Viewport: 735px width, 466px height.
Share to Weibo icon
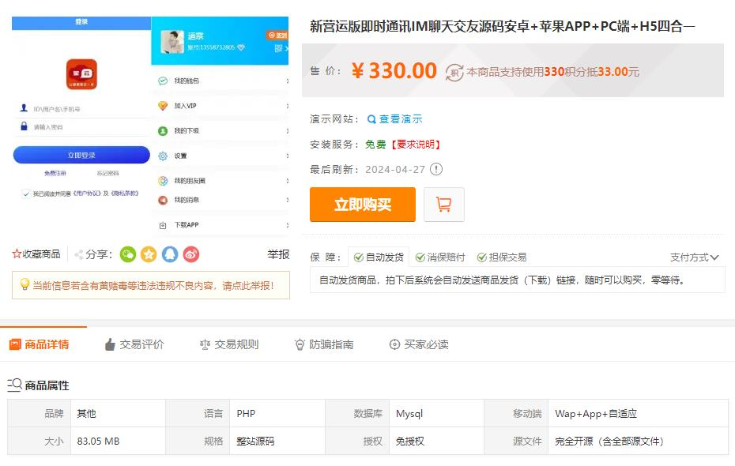pos(191,254)
